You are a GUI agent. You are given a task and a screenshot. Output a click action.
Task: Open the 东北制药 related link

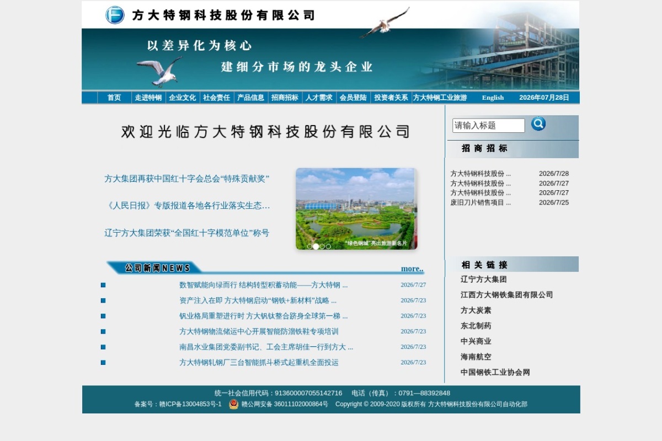(476, 326)
